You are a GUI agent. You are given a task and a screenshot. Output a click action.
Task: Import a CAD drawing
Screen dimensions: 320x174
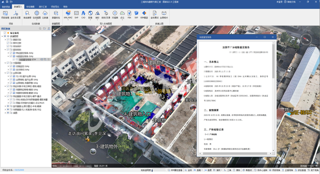pos(83,15)
